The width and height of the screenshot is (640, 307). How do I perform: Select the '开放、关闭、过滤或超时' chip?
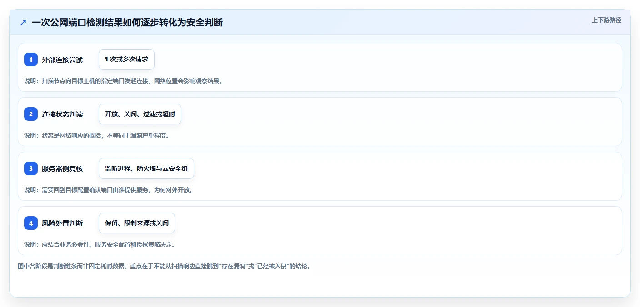[140, 114]
